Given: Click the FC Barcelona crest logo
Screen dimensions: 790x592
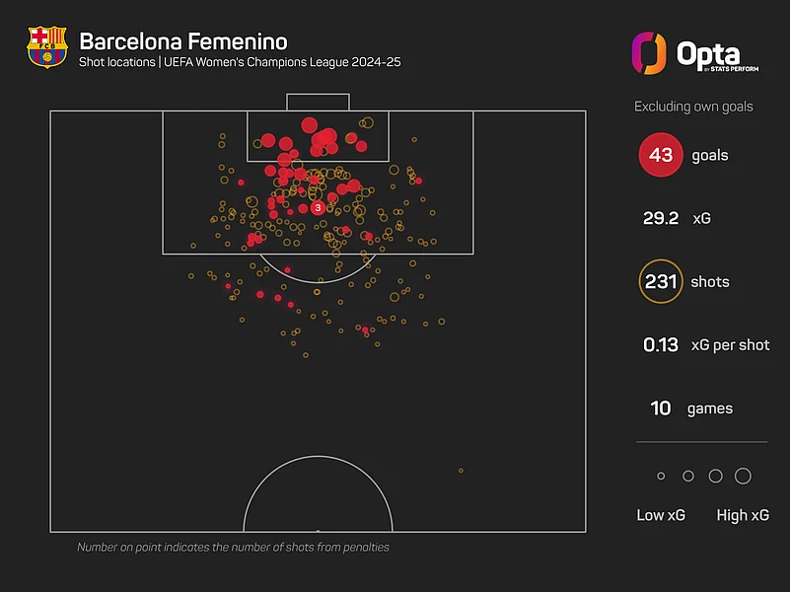Looking at the screenshot, I should pyautogui.click(x=46, y=46).
